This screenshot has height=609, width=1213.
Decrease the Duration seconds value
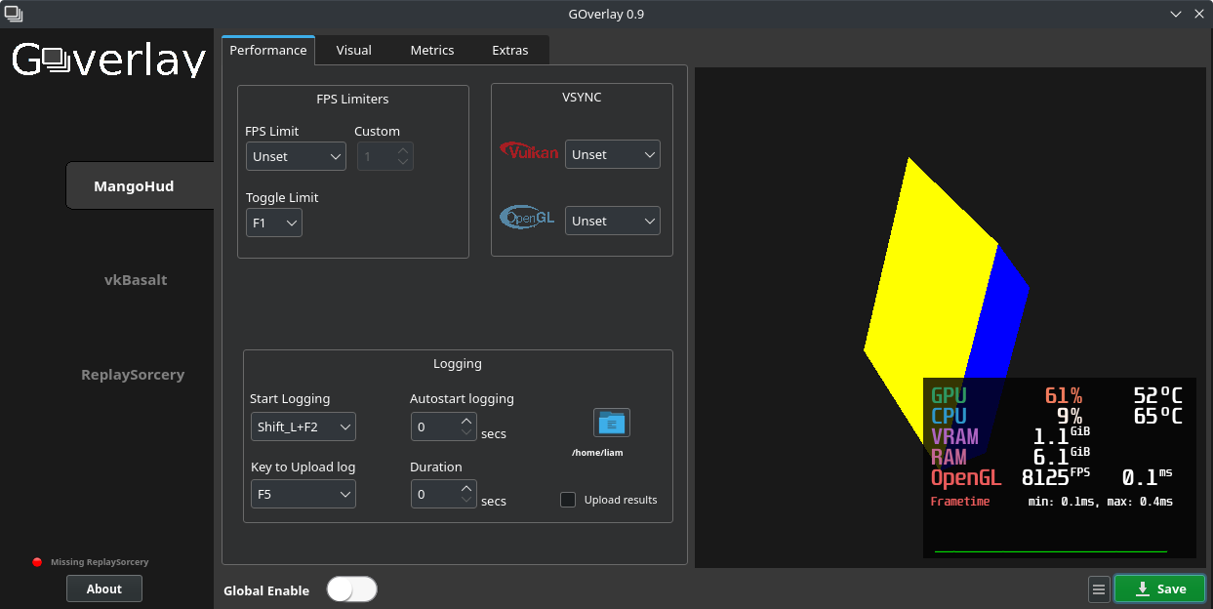pyautogui.click(x=466, y=500)
